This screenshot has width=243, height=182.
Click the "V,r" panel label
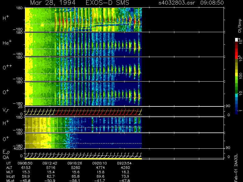coord(6,110)
